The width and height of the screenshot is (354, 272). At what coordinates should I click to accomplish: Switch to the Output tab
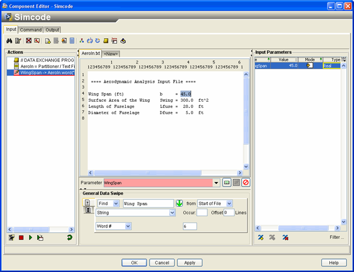point(52,30)
